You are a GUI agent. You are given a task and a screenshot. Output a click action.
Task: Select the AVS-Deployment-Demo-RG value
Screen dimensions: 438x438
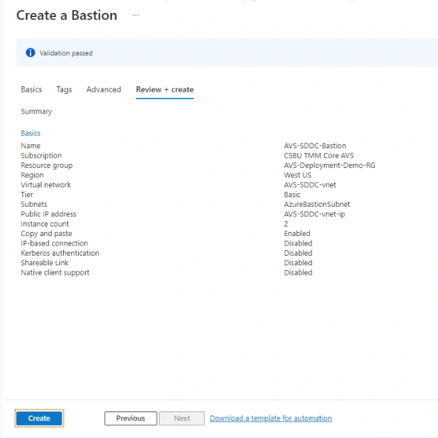(329, 165)
